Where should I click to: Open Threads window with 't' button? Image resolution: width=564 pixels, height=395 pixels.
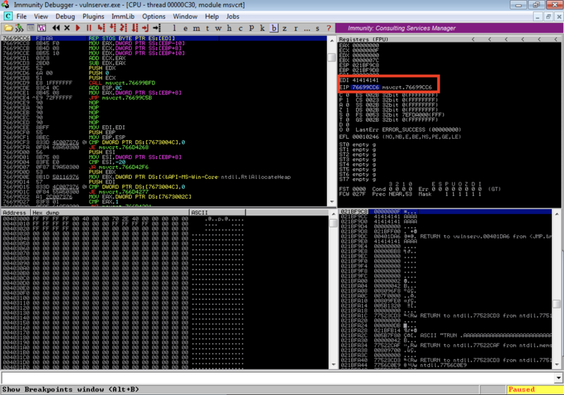(207, 28)
